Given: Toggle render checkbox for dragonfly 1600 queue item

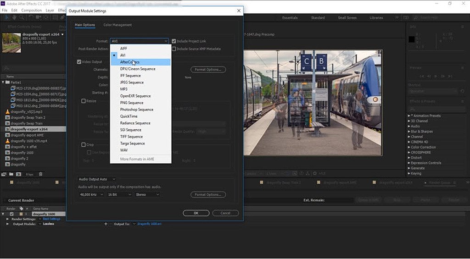Looking at the screenshot, I should [11, 214].
